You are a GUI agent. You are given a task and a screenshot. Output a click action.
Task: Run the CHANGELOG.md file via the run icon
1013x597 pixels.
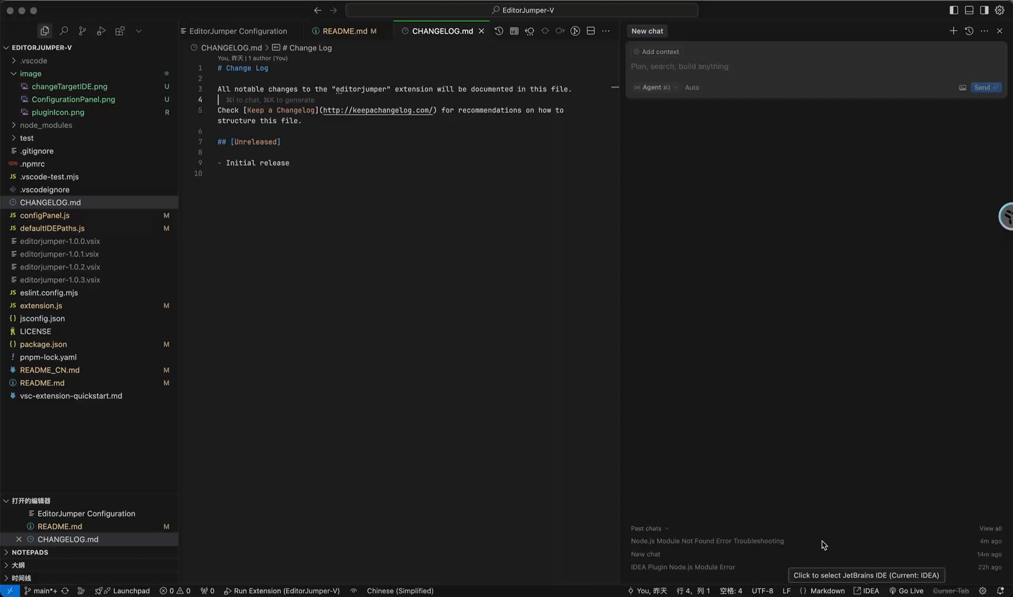(575, 30)
